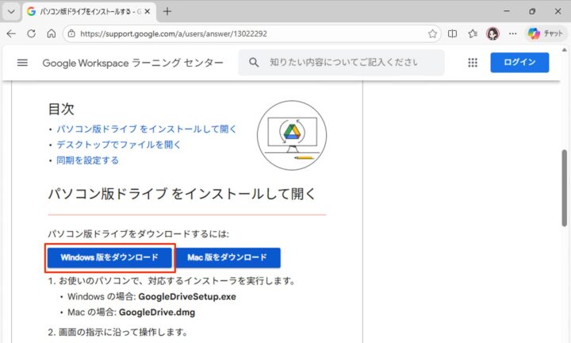
Task: Expand the tab list dropdown arrow
Action: point(11,12)
